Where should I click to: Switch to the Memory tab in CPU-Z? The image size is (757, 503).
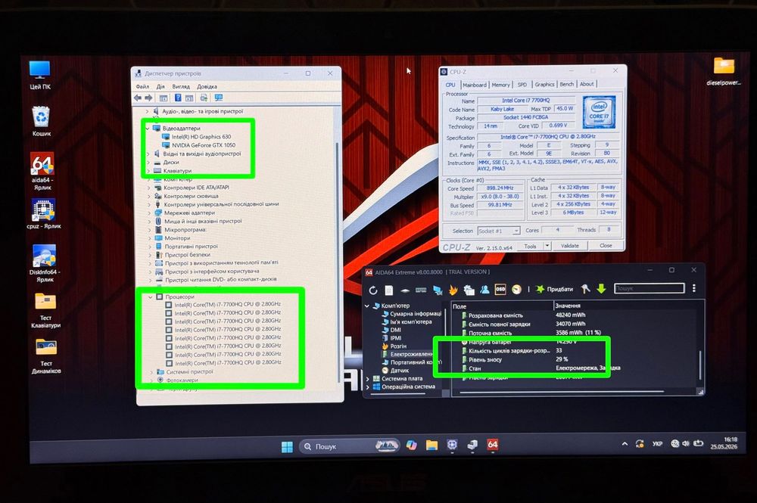pyautogui.click(x=500, y=85)
